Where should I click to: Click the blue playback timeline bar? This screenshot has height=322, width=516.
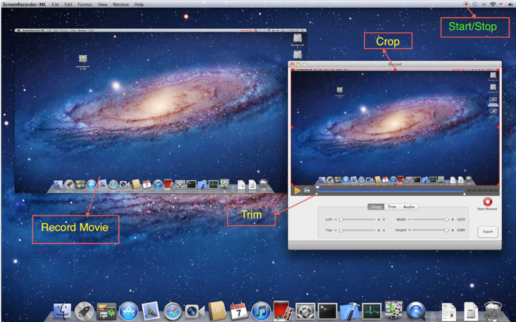coord(391,191)
